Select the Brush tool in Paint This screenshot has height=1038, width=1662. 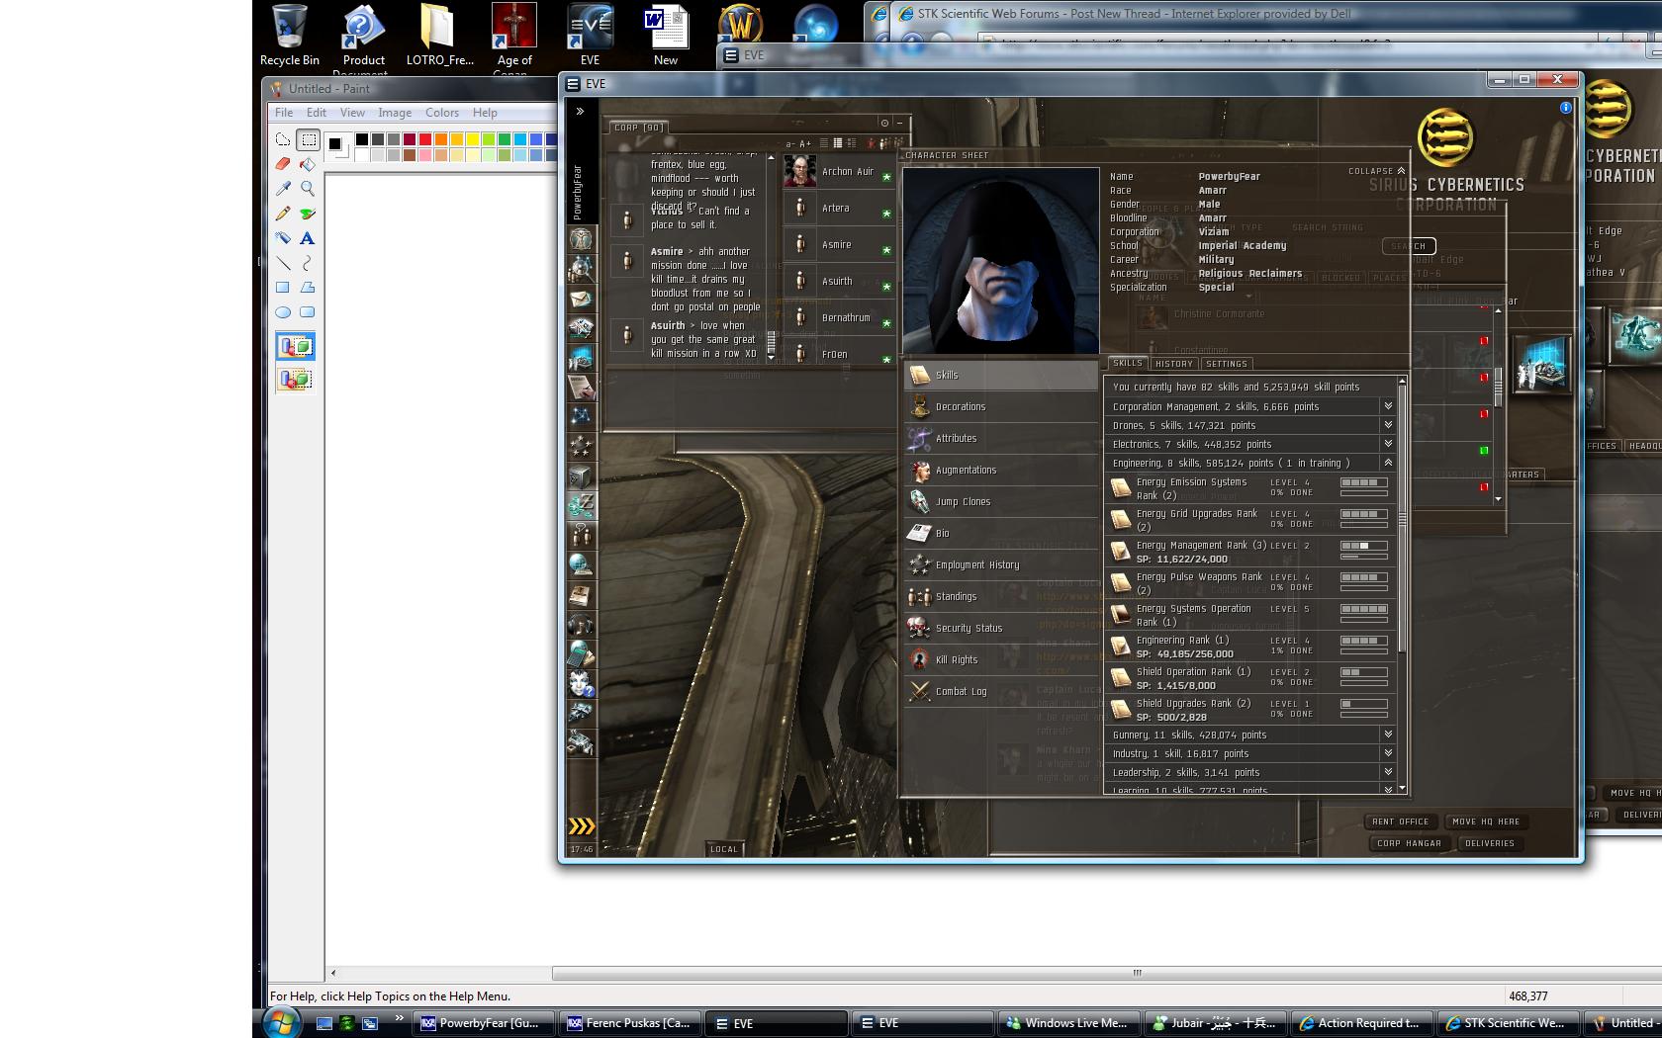click(x=308, y=214)
